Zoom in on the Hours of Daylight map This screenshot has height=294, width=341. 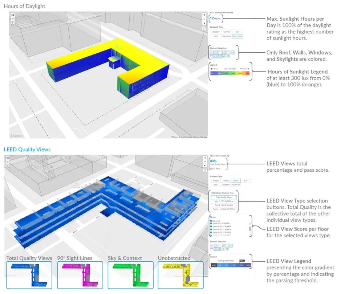point(204,15)
